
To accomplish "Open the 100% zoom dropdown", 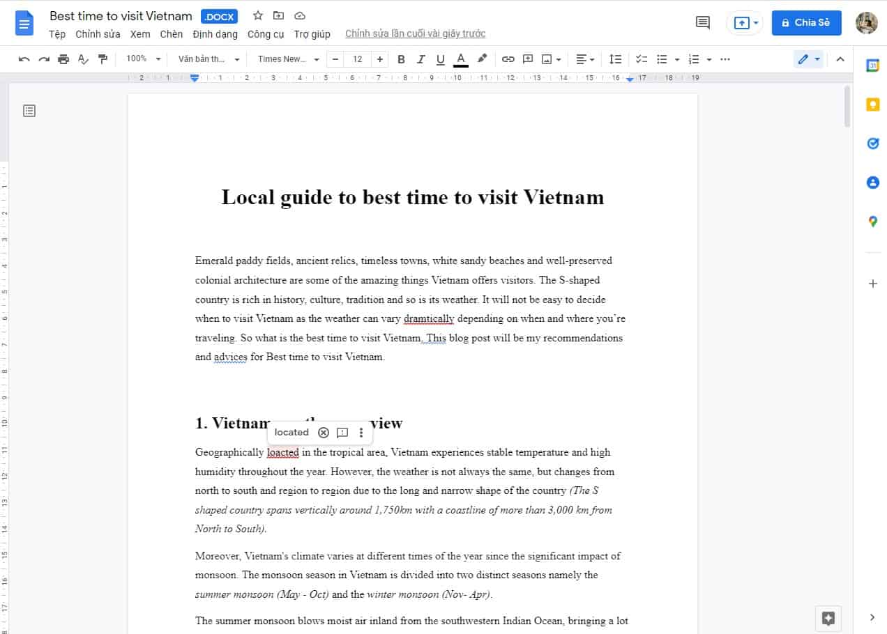I will click(144, 59).
